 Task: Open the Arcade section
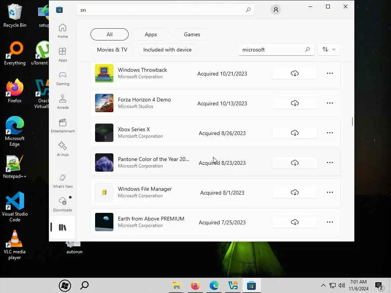[x=63, y=102]
